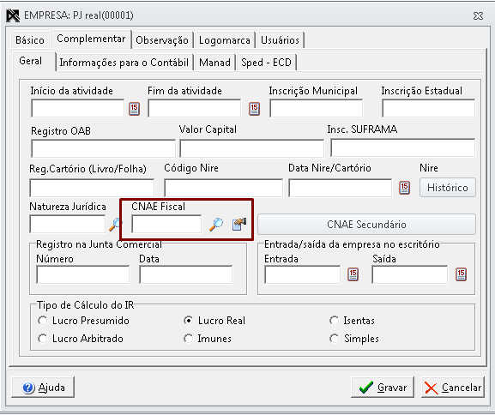Viewport: 495px width, 415px height.
Task: Search Natureza Jurídica with magnifier icon
Action: click(115, 225)
